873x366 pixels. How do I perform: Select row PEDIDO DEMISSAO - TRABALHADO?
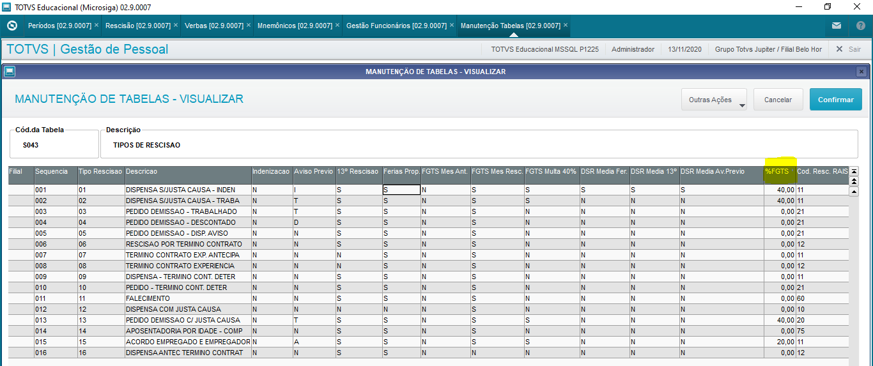[x=428, y=211]
